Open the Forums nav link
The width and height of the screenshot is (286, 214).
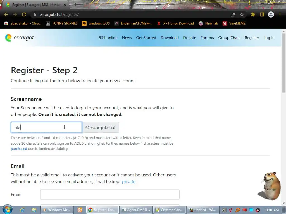[207, 38]
